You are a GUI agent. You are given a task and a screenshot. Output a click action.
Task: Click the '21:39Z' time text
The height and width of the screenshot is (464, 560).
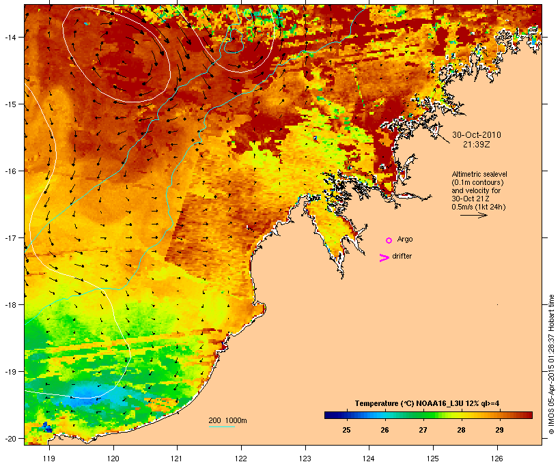click(477, 145)
